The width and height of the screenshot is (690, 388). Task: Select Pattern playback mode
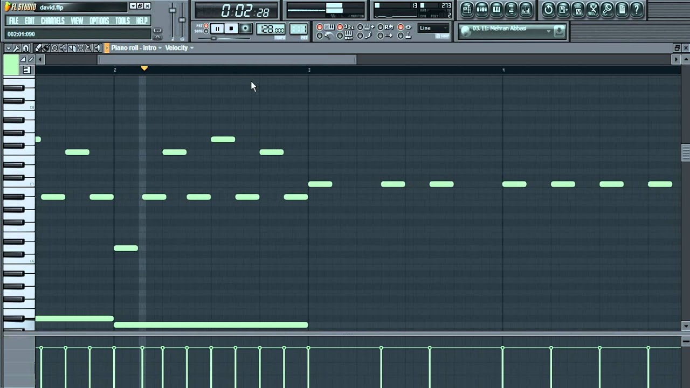(206, 26)
